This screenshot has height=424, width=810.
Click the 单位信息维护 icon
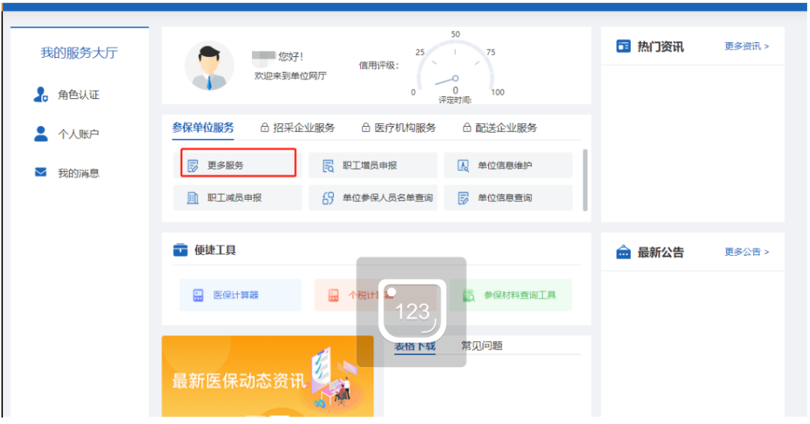[463, 166]
